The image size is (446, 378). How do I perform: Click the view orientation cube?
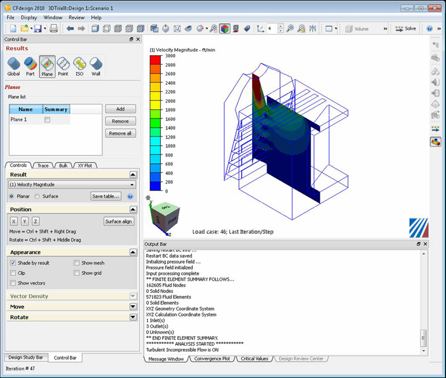tap(165, 217)
